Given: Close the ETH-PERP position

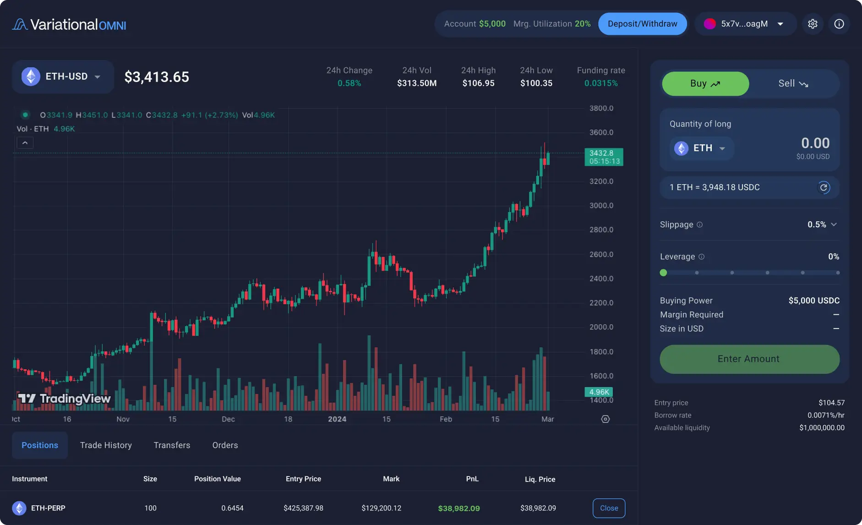Looking at the screenshot, I should pos(609,508).
